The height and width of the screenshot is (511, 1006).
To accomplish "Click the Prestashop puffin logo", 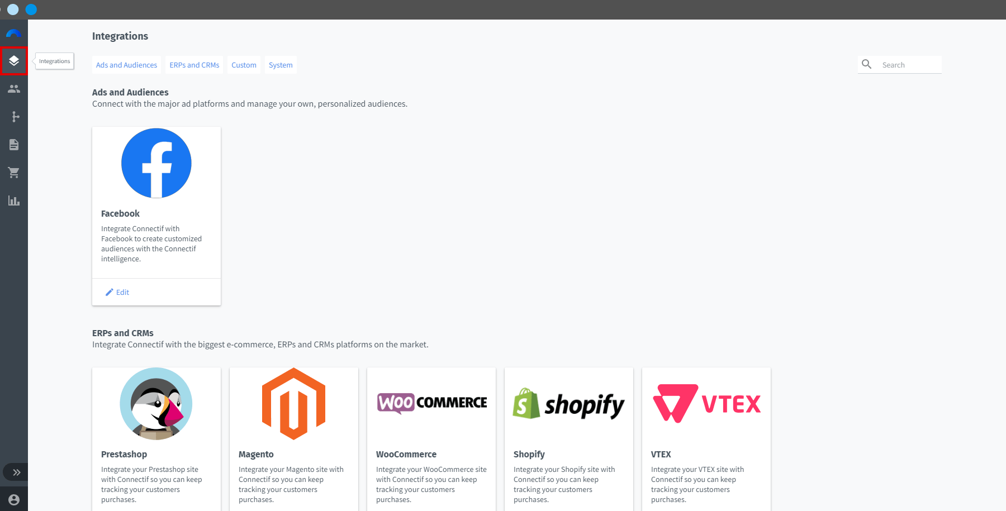I will 156,404.
